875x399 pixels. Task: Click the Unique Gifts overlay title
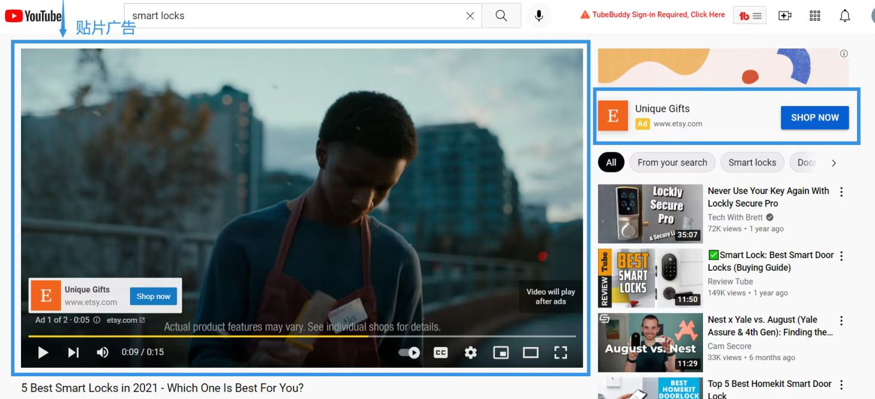(x=87, y=289)
